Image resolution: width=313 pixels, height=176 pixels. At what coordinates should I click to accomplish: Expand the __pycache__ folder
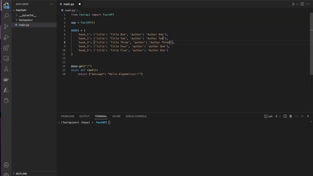pos(27,15)
